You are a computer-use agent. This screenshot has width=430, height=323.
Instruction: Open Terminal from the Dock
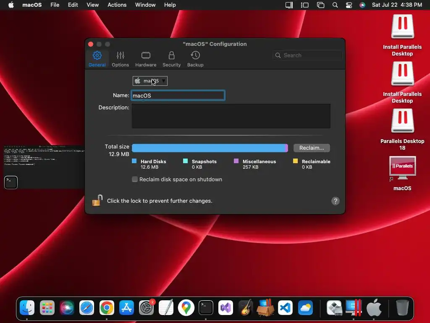pos(206,307)
